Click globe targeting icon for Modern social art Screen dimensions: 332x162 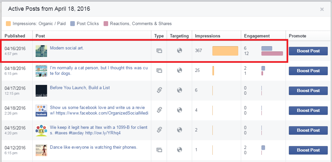[x=180, y=50]
